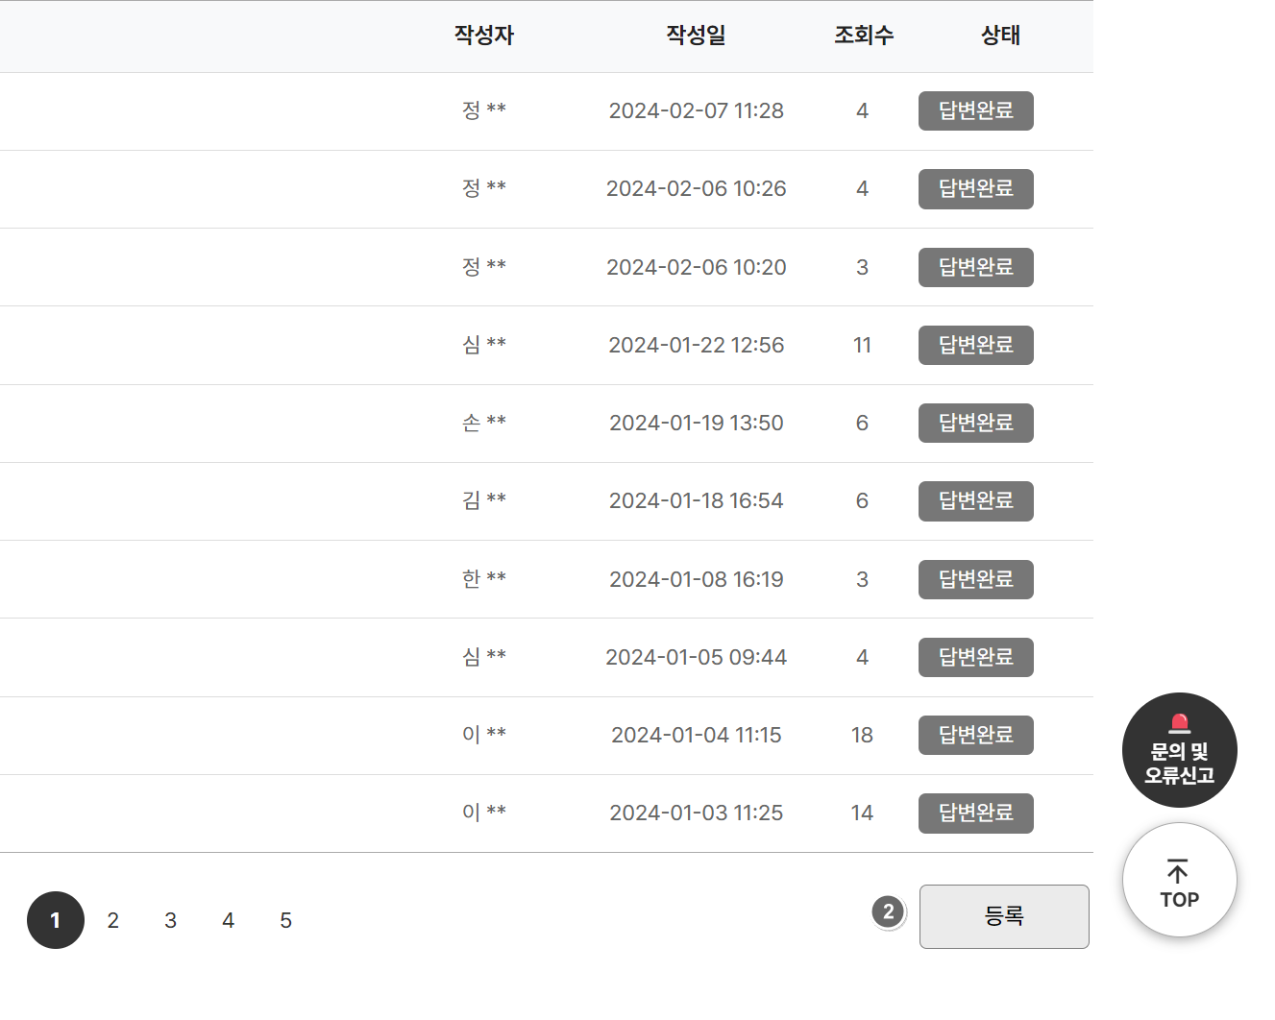
Task: Open the inquiry dated 2024-02-07 11:28
Action: coord(696,110)
